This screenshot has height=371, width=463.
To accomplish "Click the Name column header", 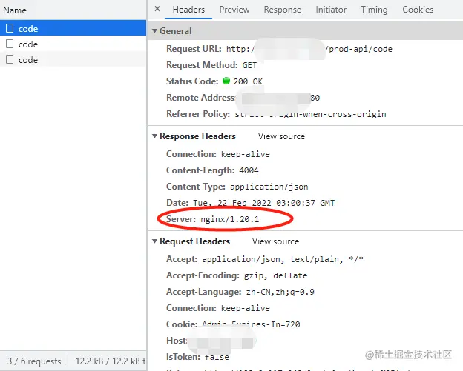I will pyautogui.click(x=15, y=10).
